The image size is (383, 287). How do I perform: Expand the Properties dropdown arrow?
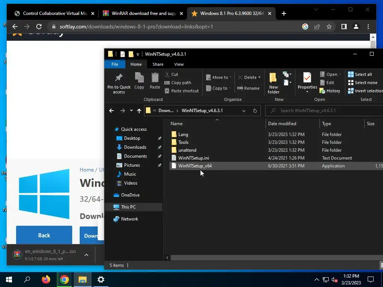point(307,92)
